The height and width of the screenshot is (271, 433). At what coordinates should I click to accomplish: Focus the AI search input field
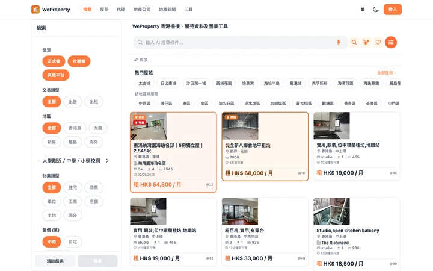click(239, 42)
